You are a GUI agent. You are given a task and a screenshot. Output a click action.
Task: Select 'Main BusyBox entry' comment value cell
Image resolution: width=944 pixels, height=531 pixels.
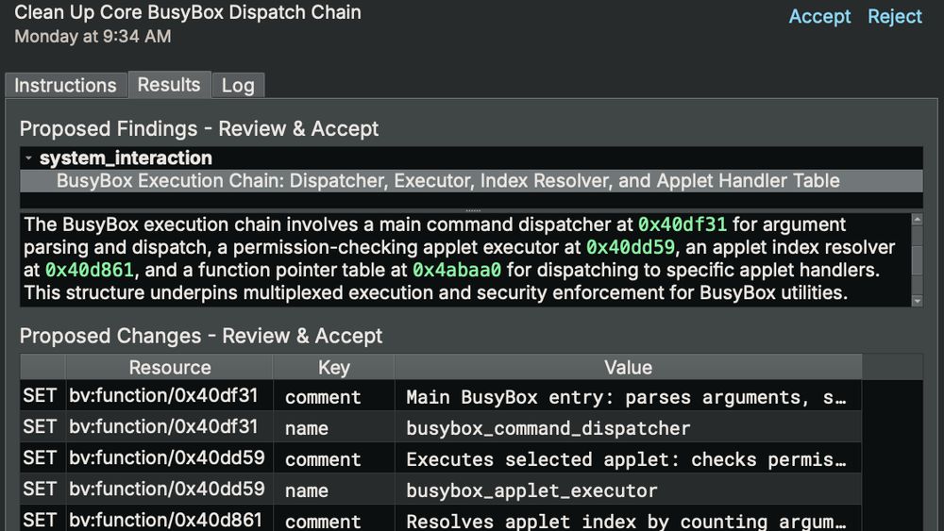[x=628, y=396]
